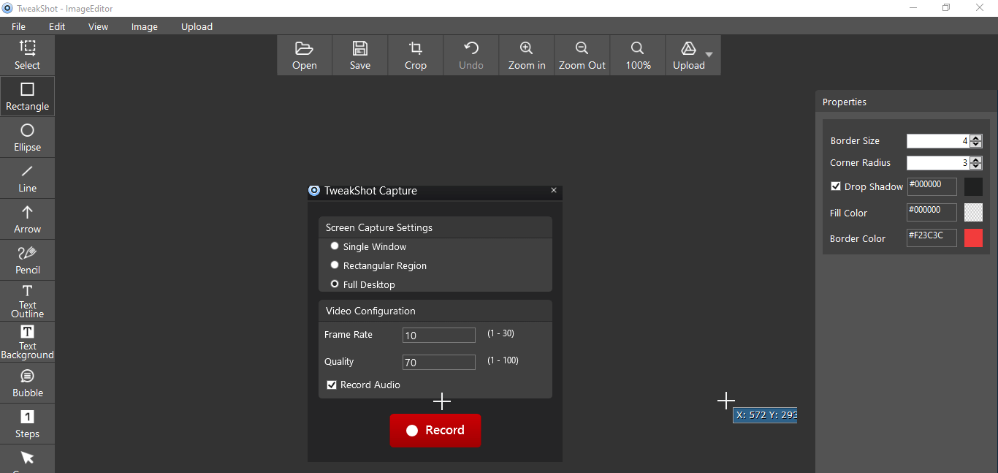Click the TweakShot ImageEditor title bar icon
This screenshot has width=998, height=473.
pyautogui.click(x=7, y=8)
